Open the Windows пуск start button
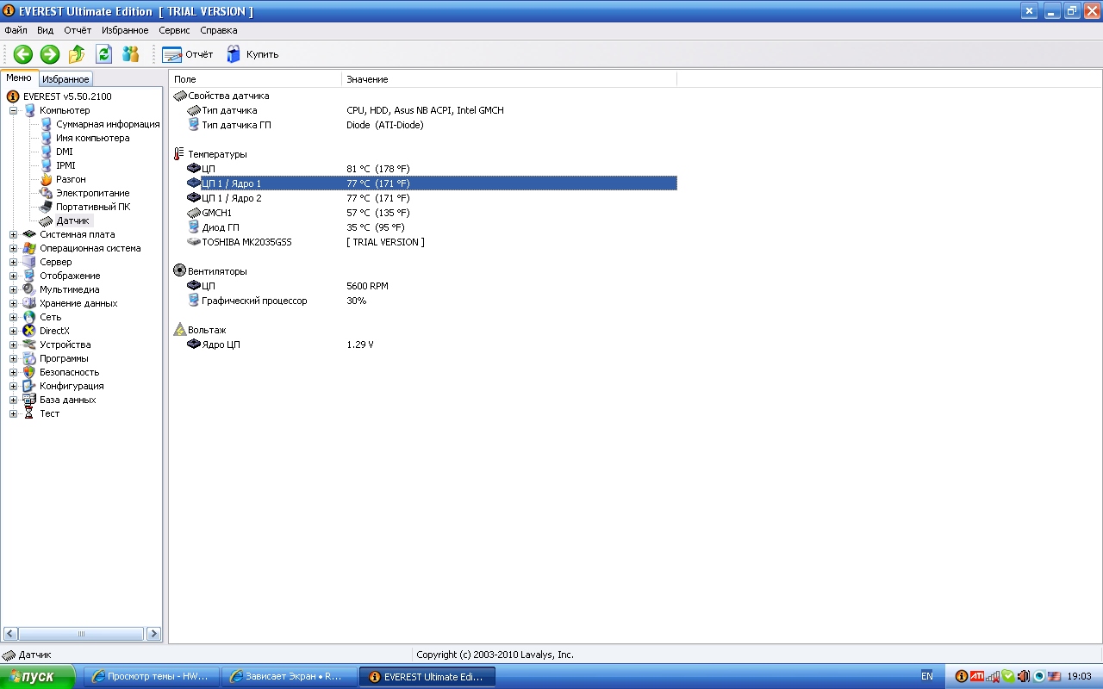 [x=38, y=677]
